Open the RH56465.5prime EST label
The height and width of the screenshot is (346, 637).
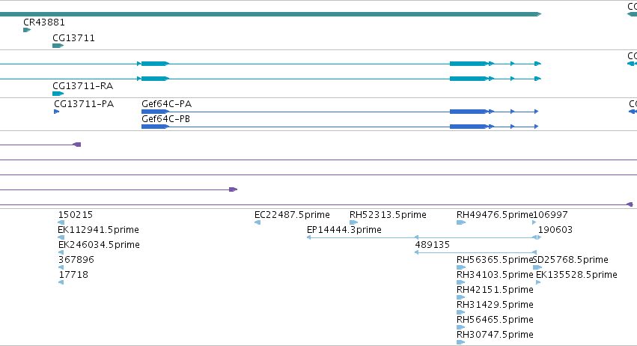[x=495, y=320]
